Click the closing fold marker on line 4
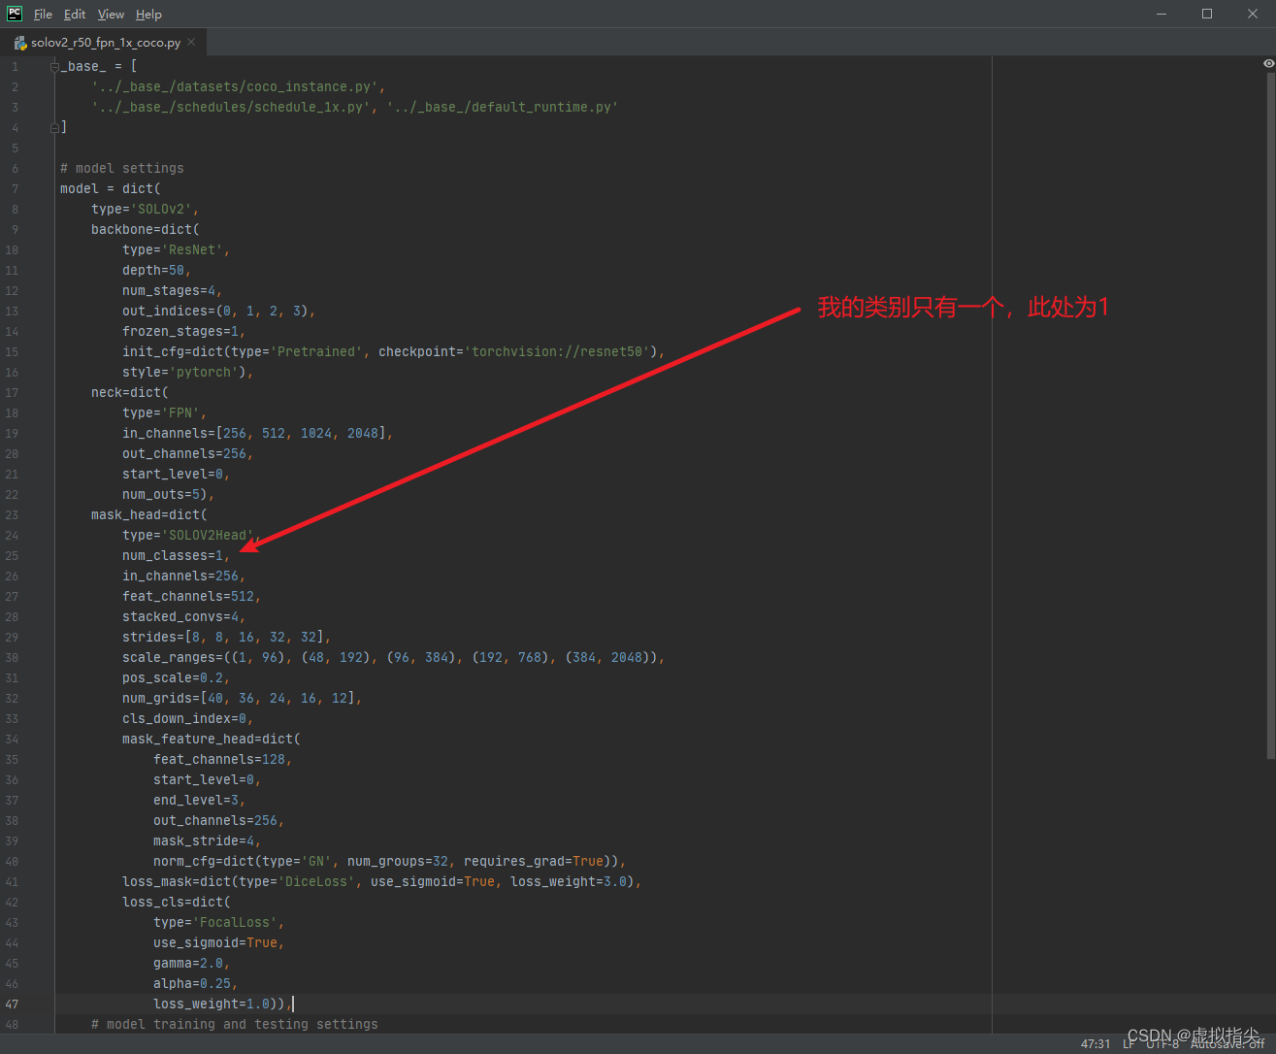Image resolution: width=1276 pixels, height=1054 pixels. pos(54,127)
